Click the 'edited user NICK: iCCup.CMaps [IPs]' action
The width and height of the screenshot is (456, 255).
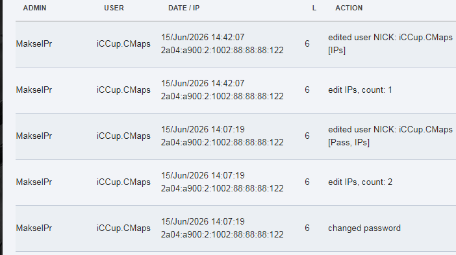click(390, 44)
